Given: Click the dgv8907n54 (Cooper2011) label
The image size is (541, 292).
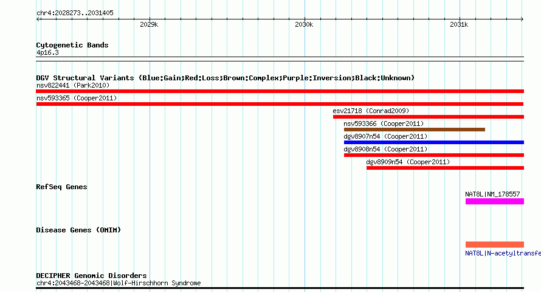Looking at the screenshot, I should [385, 136].
